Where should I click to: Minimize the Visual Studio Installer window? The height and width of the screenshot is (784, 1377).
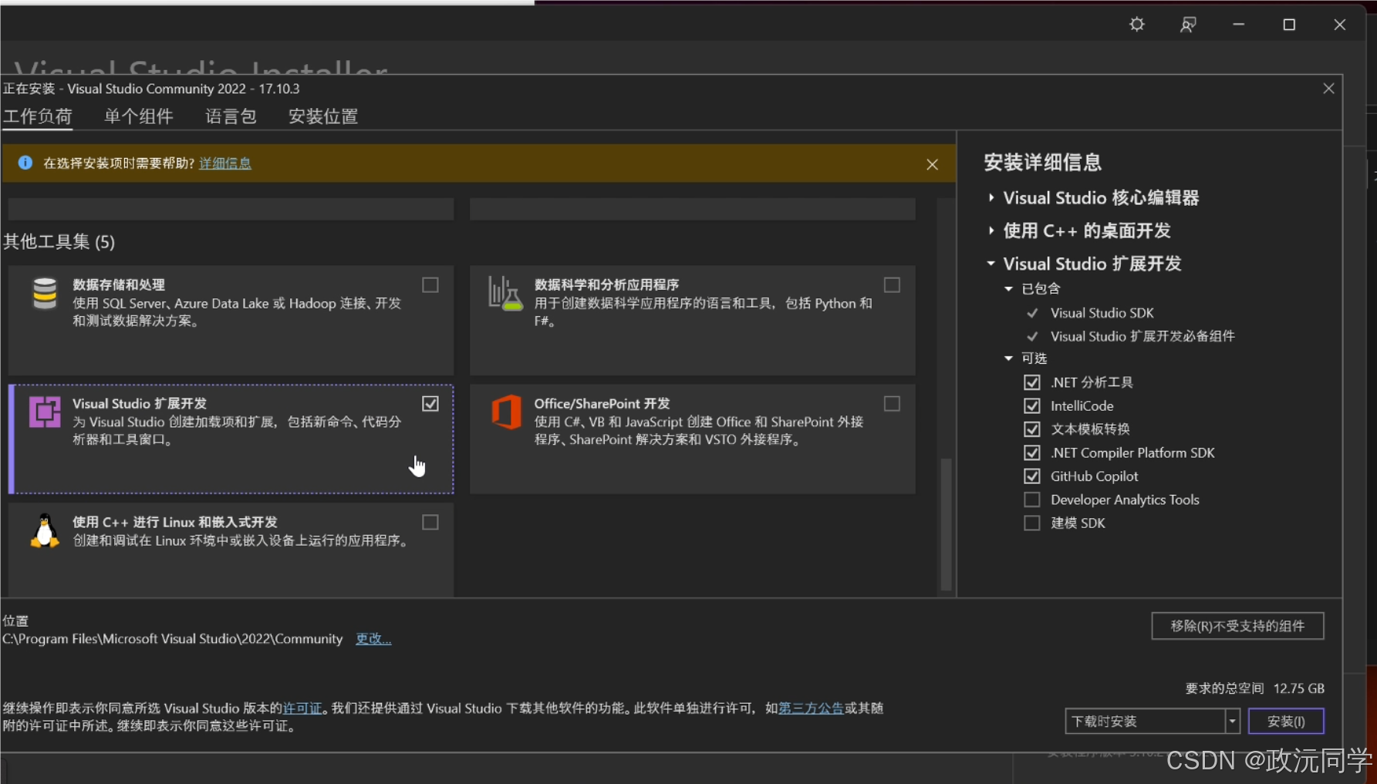[1238, 25]
